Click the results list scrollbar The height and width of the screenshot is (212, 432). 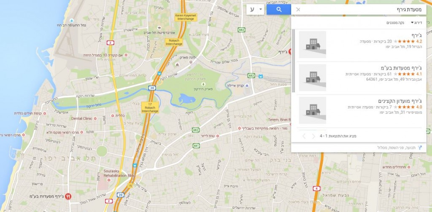tap(293, 61)
